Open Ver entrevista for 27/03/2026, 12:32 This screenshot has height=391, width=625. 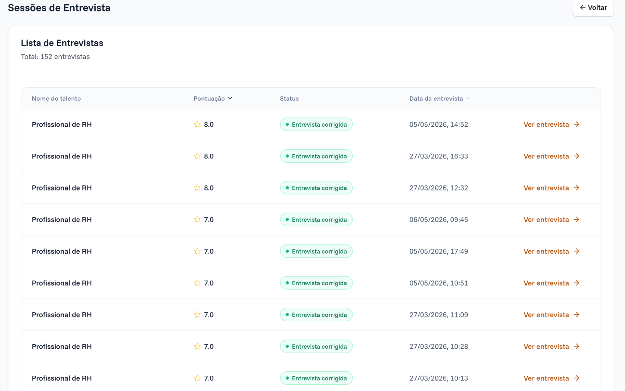(x=551, y=188)
